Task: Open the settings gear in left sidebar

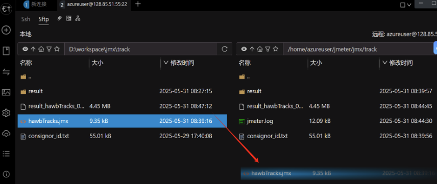Action: [x=6, y=113]
